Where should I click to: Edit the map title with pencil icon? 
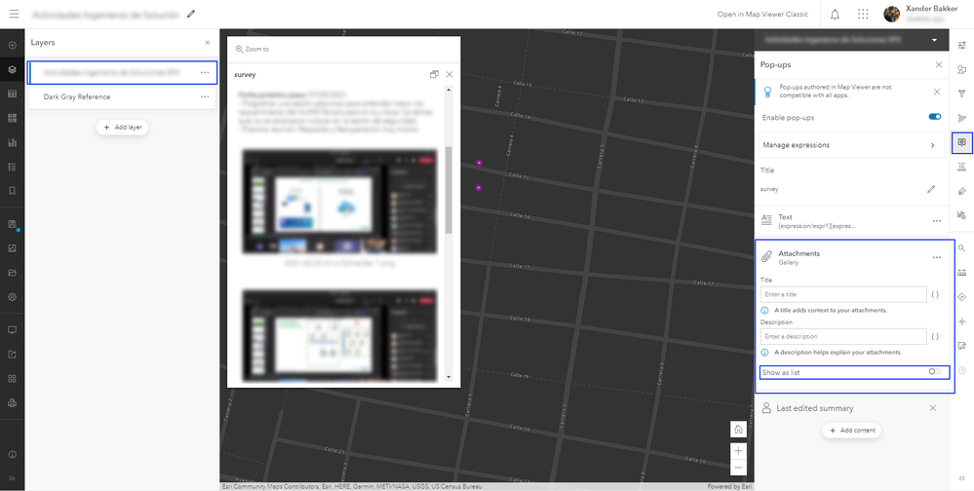(191, 14)
